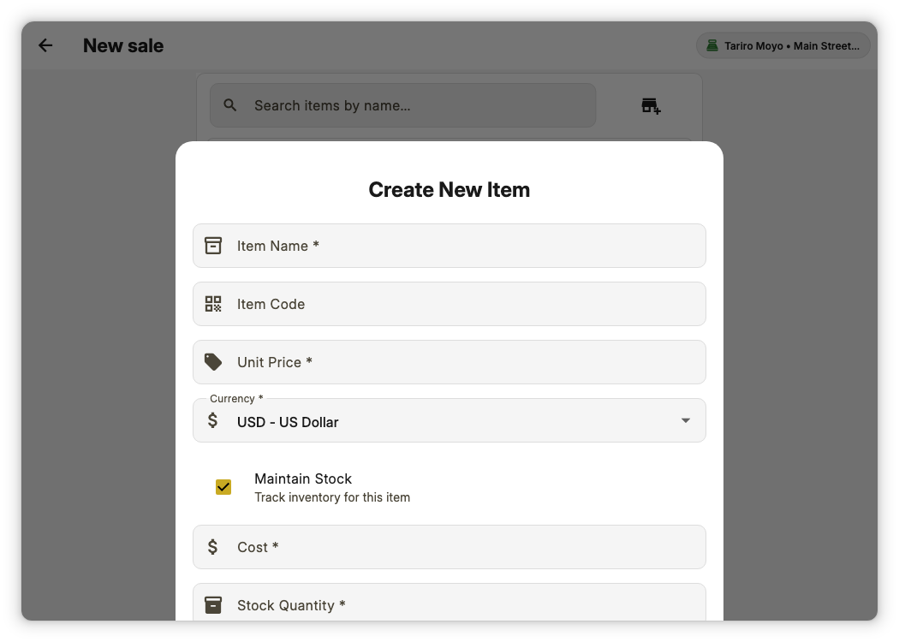
Task: Click the search magnifier icon
Action: (230, 105)
